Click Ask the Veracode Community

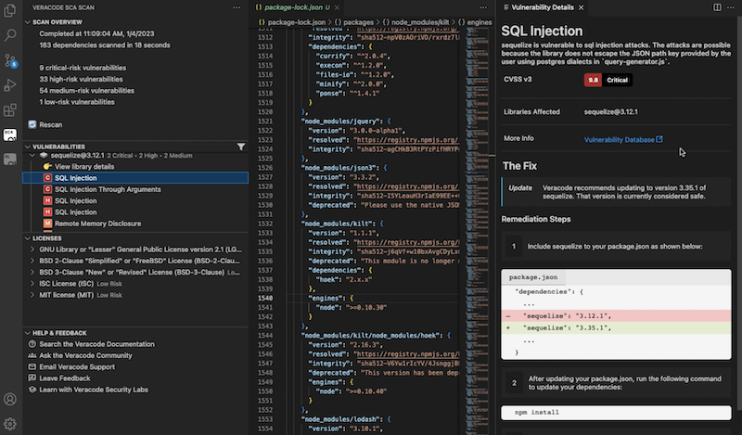(x=85, y=355)
